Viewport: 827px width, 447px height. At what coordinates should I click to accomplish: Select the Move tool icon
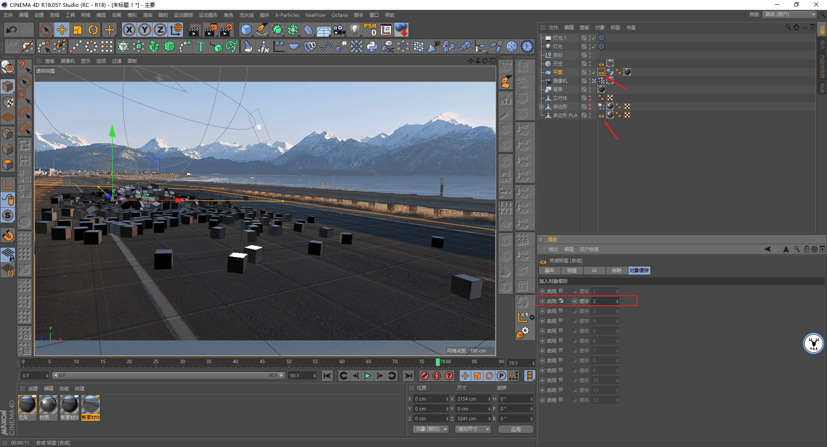(x=62, y=30)
